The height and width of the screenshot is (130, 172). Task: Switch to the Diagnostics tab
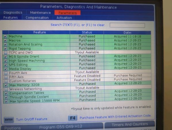click(13, 12)
